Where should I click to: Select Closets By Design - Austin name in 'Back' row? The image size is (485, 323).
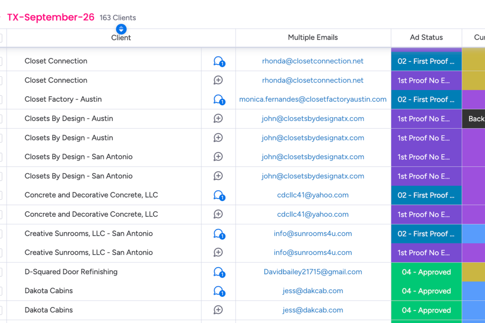69,119
